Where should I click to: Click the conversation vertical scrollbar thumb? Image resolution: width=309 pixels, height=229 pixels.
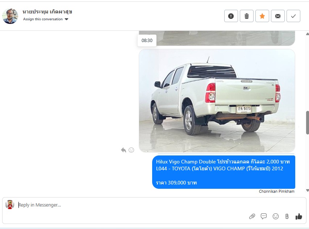click(x=308, y=122)
